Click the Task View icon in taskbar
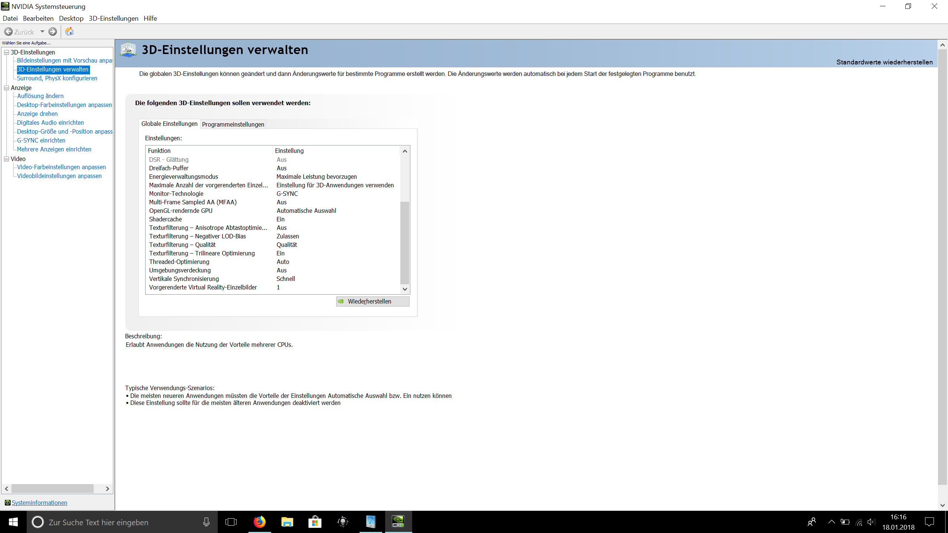Screen dimensions: 948x533 pos(231,522)
